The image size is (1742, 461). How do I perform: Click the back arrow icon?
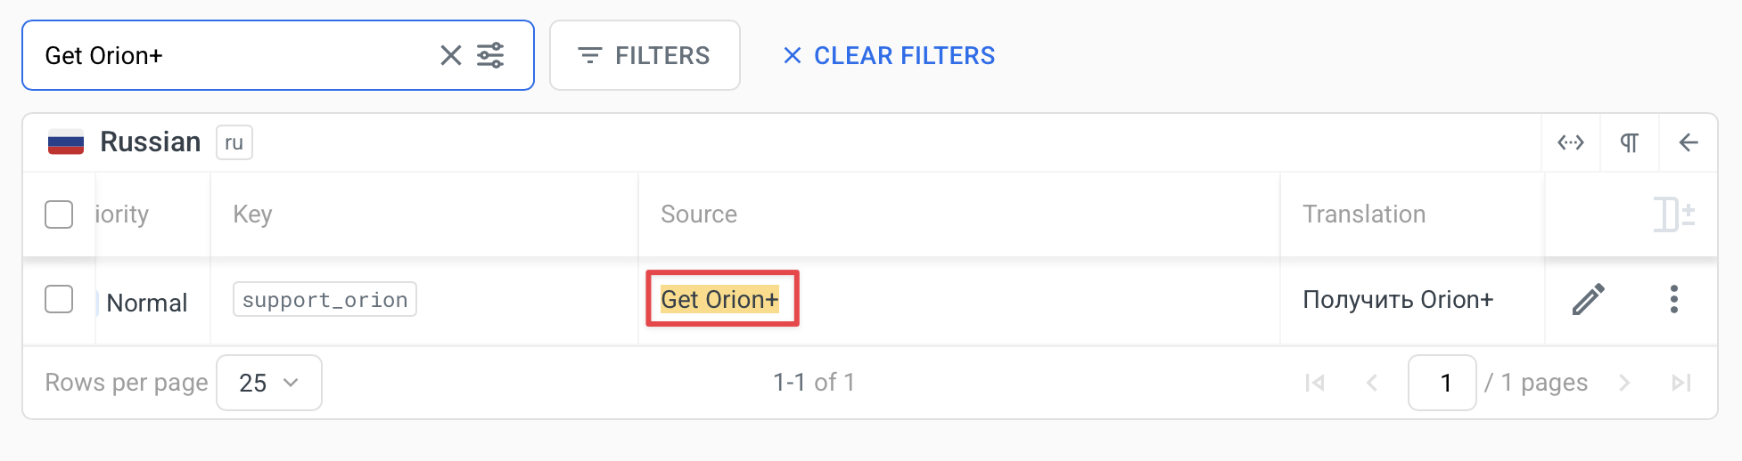point(1688,142)
